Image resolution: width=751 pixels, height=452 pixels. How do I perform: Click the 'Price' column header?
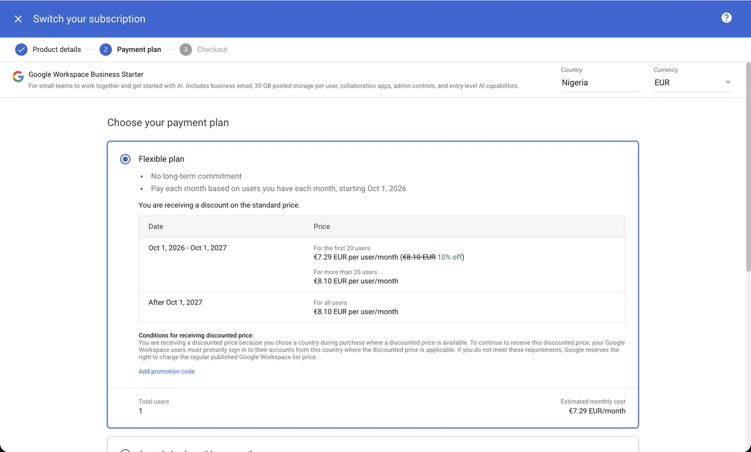point(322,226)
